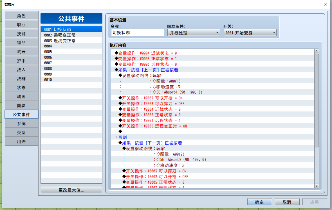The height and width of the screenshot is (210, 332).
Task: Select empty common event 0005
Action: tap(71, 52)
